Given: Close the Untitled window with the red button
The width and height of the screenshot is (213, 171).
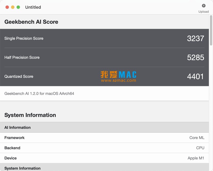Looking at the screenshot, I should pos(7,7).
